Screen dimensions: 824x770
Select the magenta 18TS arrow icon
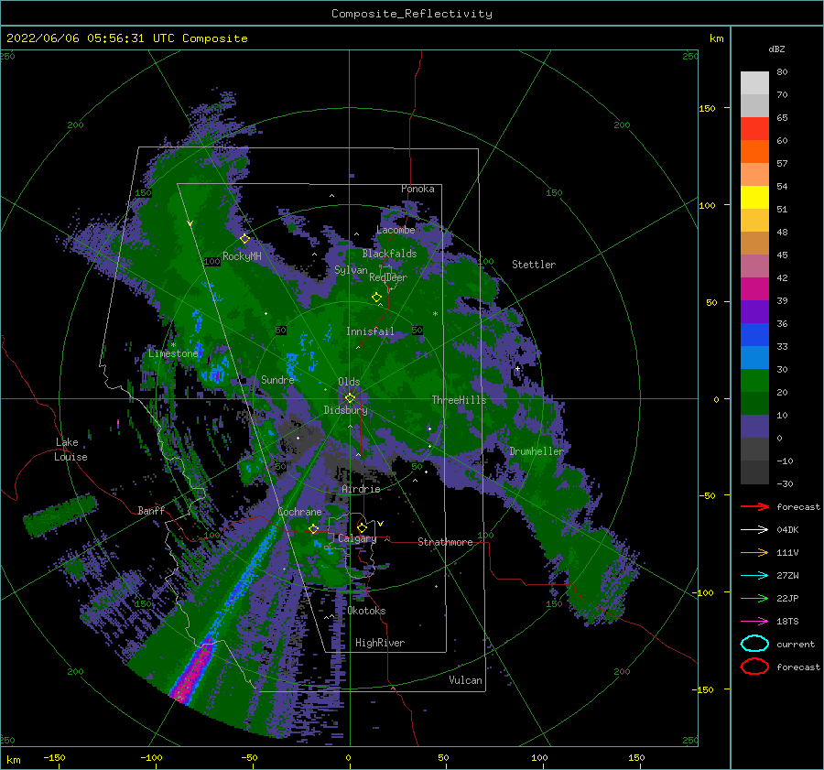click(x=754, y=622)
